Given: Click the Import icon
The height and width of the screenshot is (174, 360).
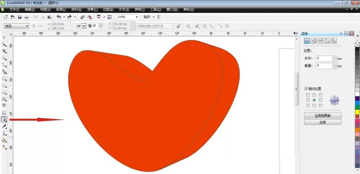Looking at the screenshot, I should [x=83, y=17].
